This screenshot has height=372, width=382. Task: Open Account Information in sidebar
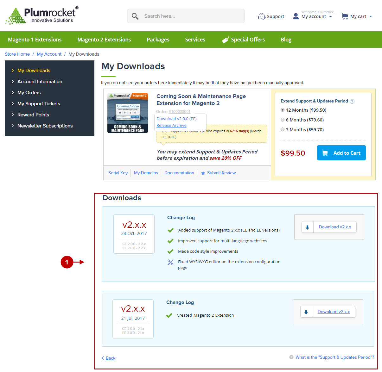[x=40, y=82]
